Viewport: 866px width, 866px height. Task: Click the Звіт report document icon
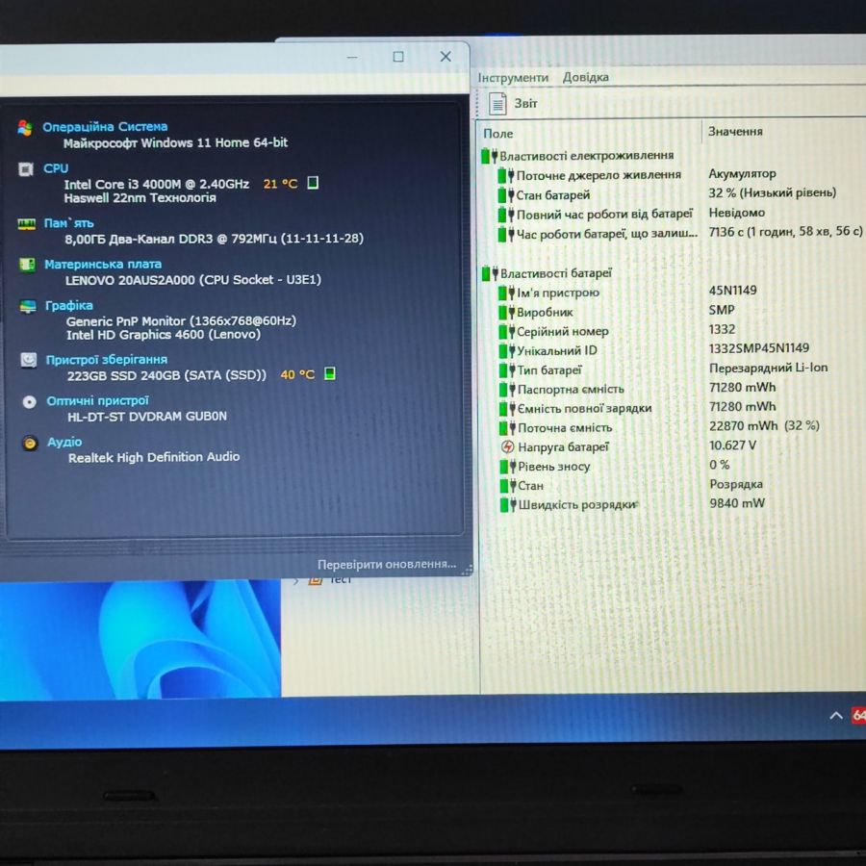click(x=497, y=103)
